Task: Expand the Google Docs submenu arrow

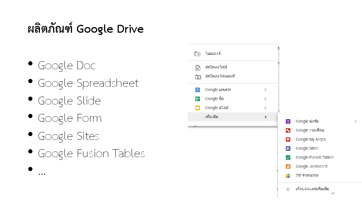Action: tap(265, 90)
